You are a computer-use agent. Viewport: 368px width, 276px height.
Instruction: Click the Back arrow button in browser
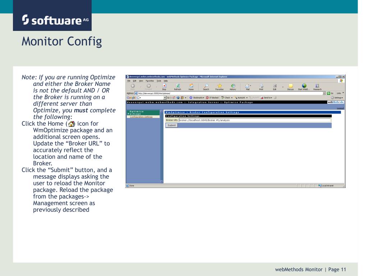click(133, 87)
